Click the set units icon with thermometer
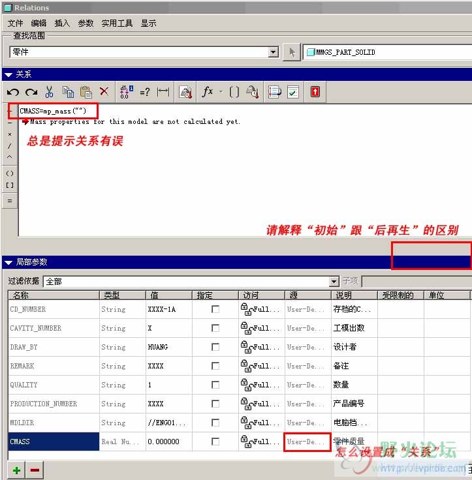The width and height of the screenshot is (472, 480). pos(186,92)
